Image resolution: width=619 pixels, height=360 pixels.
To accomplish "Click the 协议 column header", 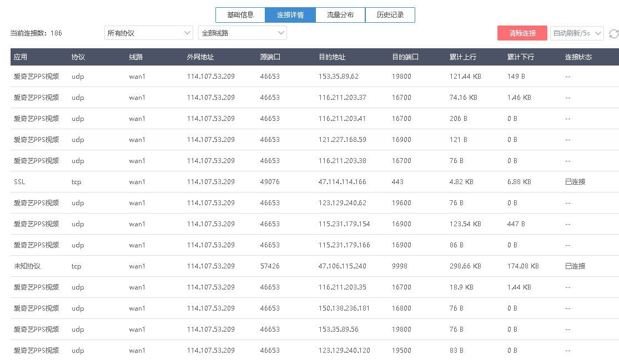I will coord(78,57).
